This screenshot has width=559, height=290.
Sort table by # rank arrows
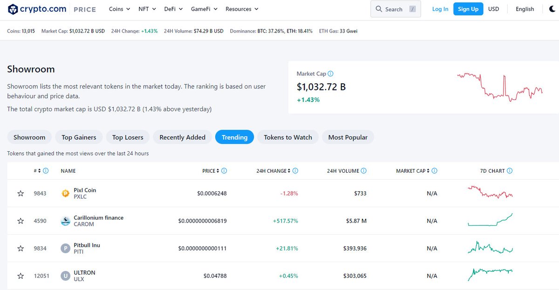39,171
